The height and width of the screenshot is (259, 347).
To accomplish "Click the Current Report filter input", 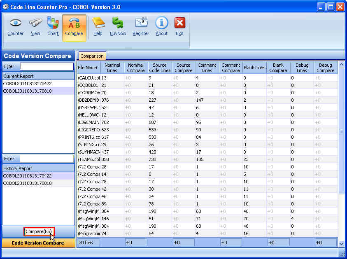I will (47, 66).
